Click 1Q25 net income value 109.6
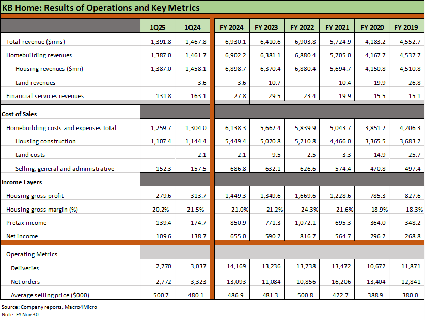Image resolution: width=425 pixels, height=321 pixels. 163,236
